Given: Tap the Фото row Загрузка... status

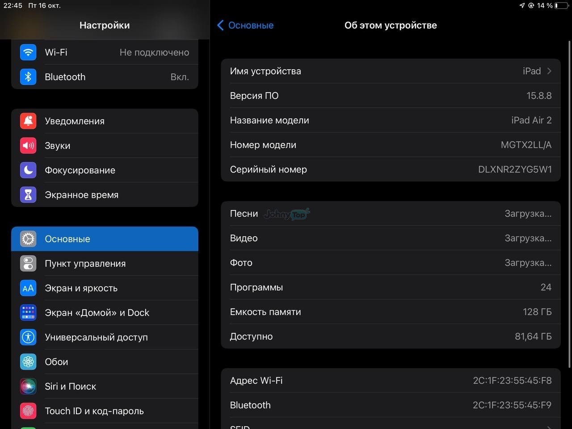Looking at the screenshot, I should tap(528, 263).
